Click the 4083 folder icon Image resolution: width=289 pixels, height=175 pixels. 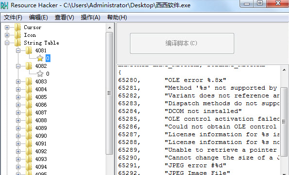(x=29, y=81)
